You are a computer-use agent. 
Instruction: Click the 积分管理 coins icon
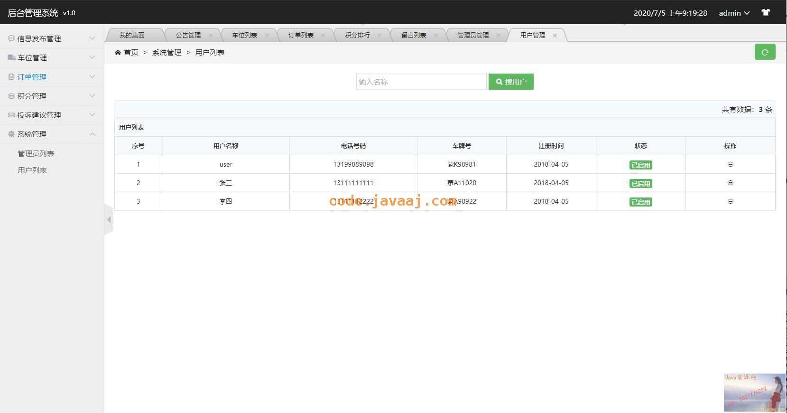(x=11, y=96)
